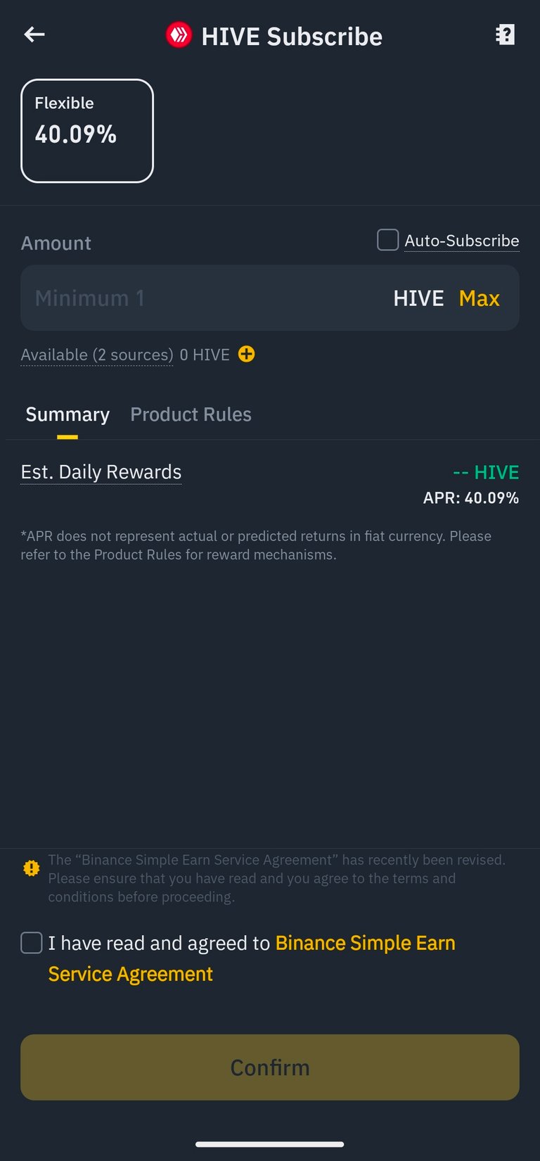Go back using the left arrow icon
This screenshot has width=540, height=1161.
pyautogui.click(x=34, y=34)
